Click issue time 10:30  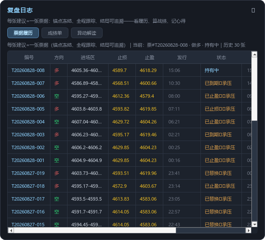[174, 83]
